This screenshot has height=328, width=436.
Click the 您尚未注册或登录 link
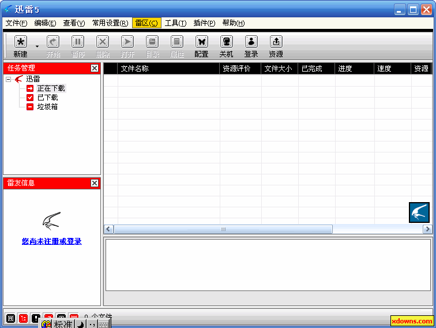[x=52, y=241]
